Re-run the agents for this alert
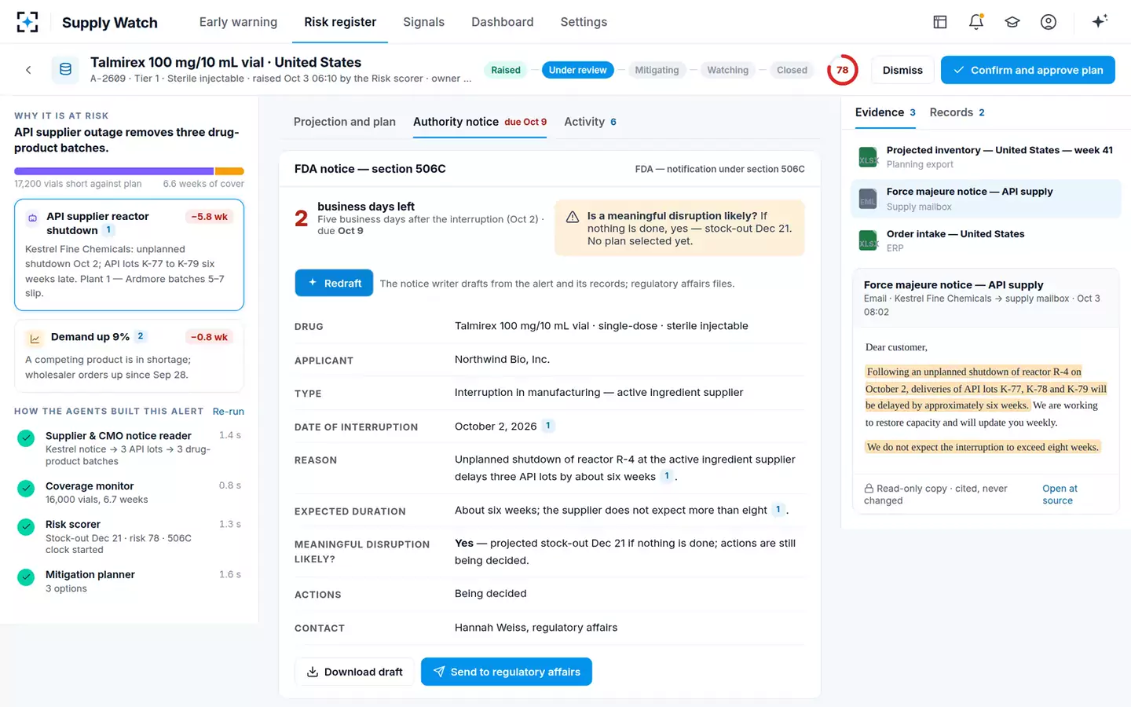This screenshot has width=1131, height=707. [x=229, y=412]
